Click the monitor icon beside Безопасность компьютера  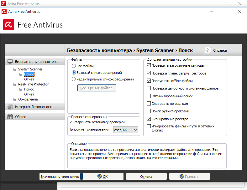tap(10, 62)
